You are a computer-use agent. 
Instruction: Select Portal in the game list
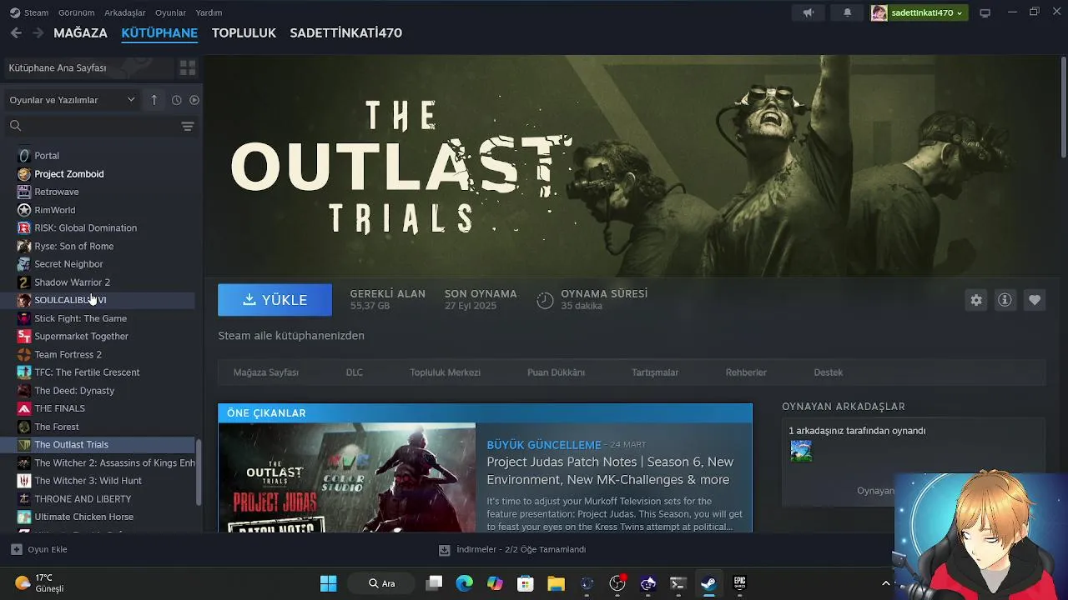click(x=47, y=156)
